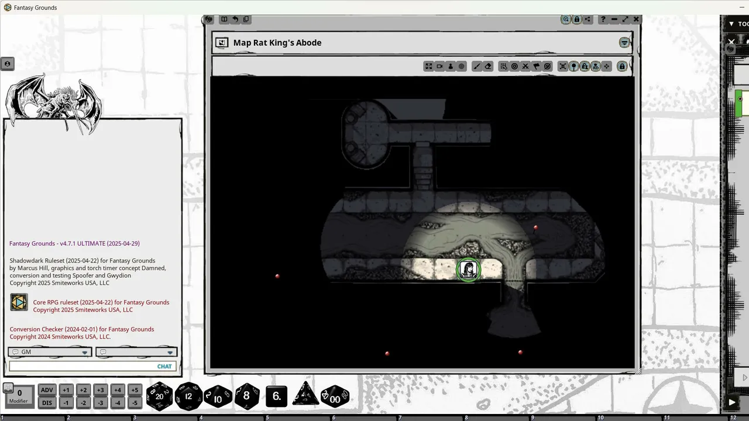Click the Map Rat King's Abode title field
The height and width of the screenshot is (421, 749).
coord(277,43)
